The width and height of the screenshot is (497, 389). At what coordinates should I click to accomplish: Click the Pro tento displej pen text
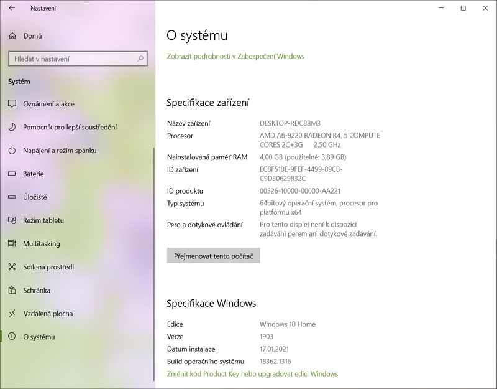[318, 229]
